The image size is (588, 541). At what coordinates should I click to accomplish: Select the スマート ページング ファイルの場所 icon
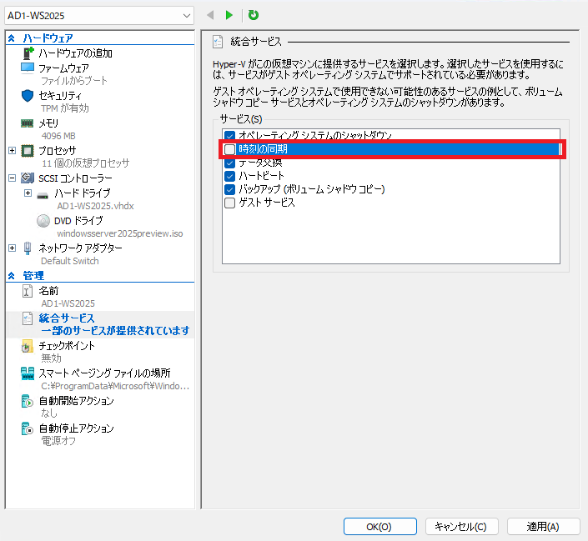point(28,373)
